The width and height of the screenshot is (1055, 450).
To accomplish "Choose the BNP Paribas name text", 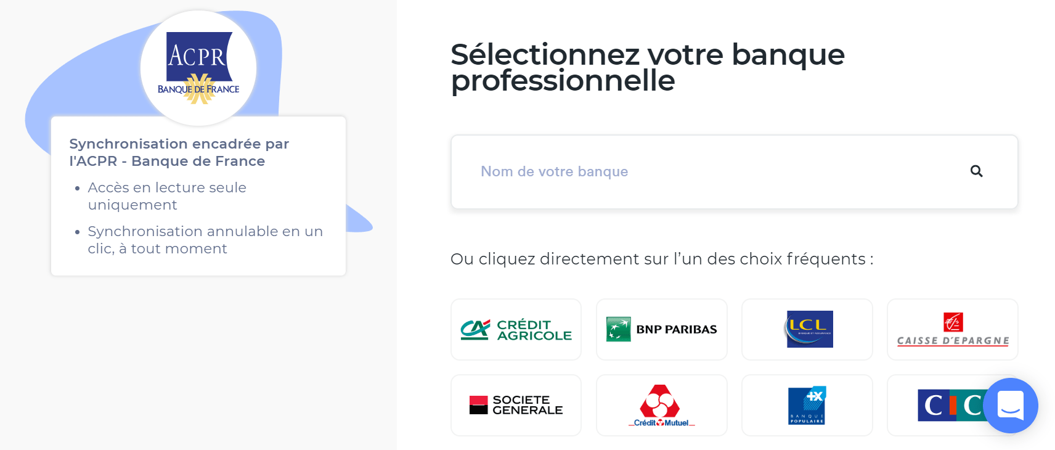I will click(676, 330).
